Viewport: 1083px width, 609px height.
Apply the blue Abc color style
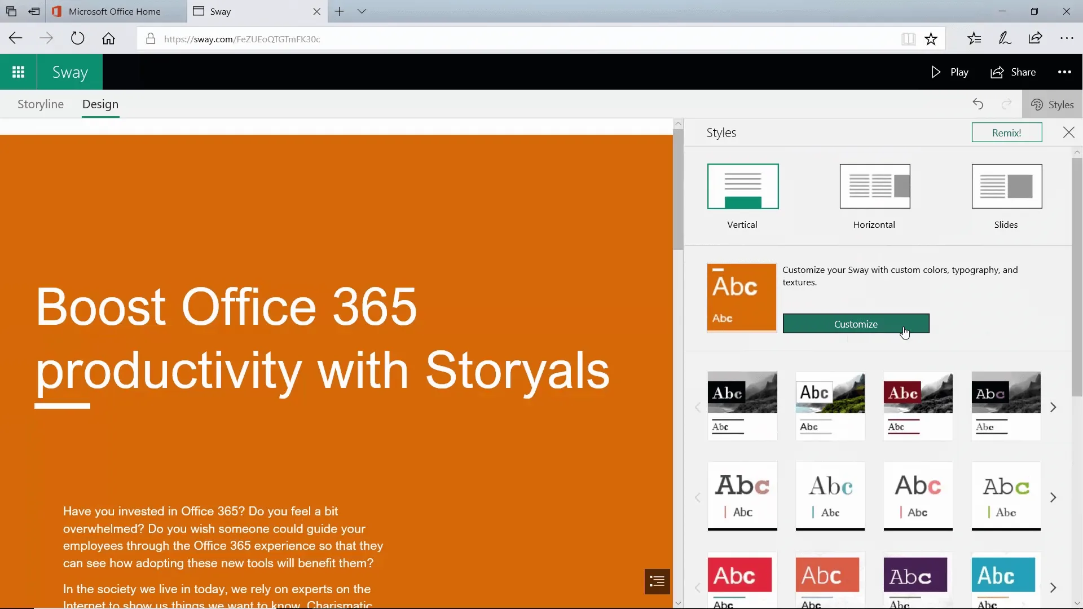(x=1006, y=581)
